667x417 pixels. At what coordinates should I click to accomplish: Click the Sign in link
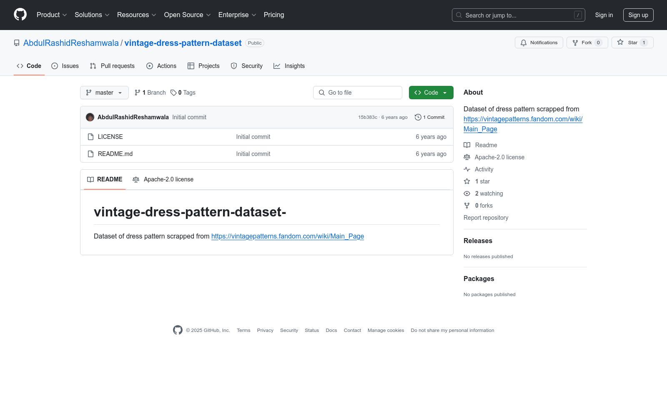point(604,15)
